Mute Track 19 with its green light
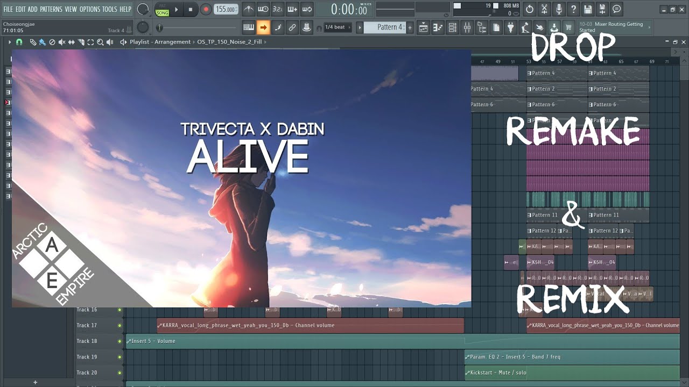689x387 pixels. pyautogui.click(x=119, y=357)
